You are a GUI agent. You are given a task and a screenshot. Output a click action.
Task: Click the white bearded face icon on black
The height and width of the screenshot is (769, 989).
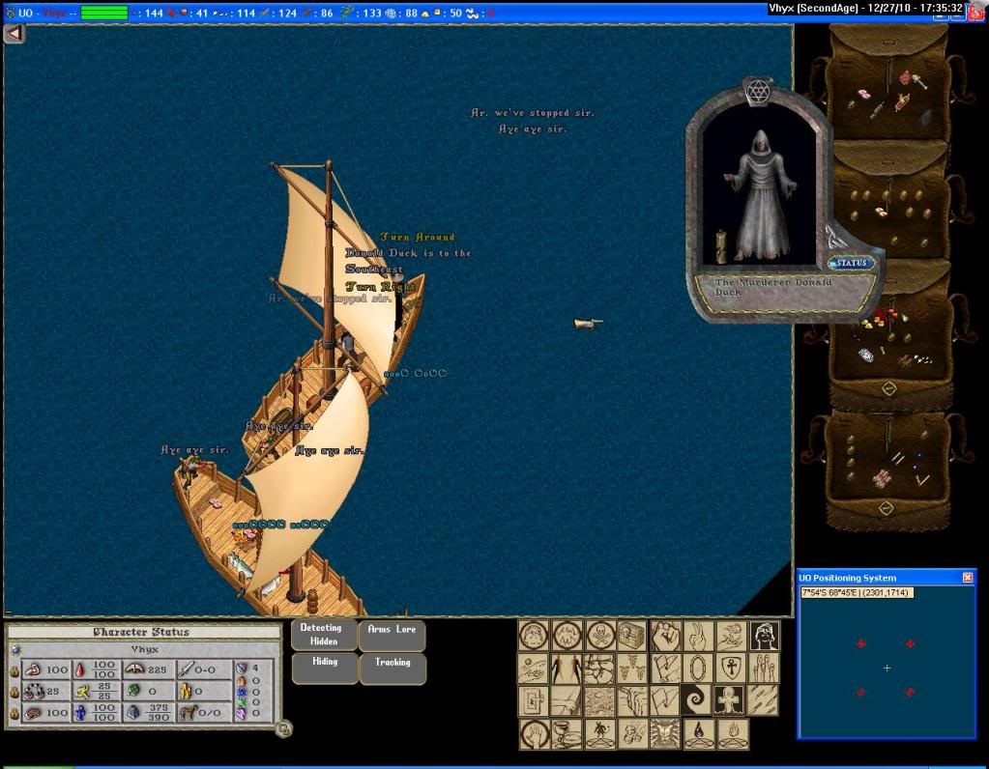[765, 635]
